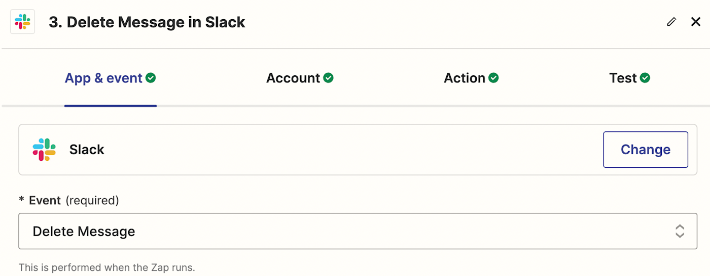Click the green checkmark beside Action
710x276 pixels.
pos(493,78)
